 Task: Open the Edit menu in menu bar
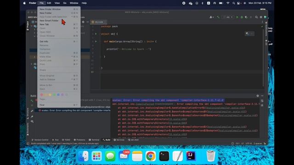click(x=49, y=3)
